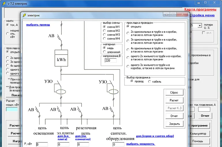This screenshot has width=222, height=147.
Task: Enable the вкл. checkbox under потери U,%
Action: (x=204, y=33)
